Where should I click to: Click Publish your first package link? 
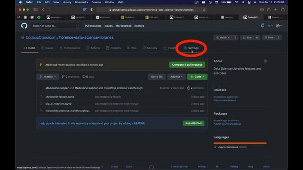[x=227, y=124]
